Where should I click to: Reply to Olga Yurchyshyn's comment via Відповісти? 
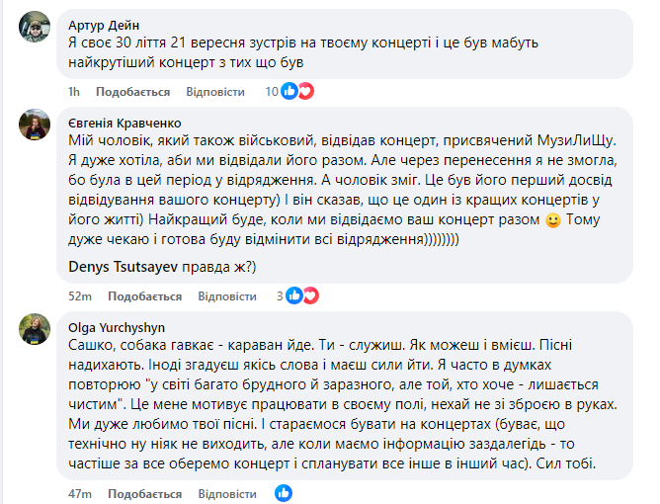(x=227, y=492)
